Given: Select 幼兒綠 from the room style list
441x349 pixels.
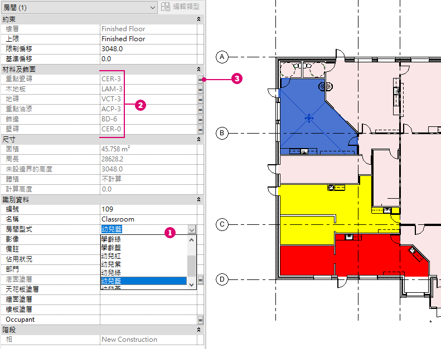Looking at the screenshot, I should (144, 273).
